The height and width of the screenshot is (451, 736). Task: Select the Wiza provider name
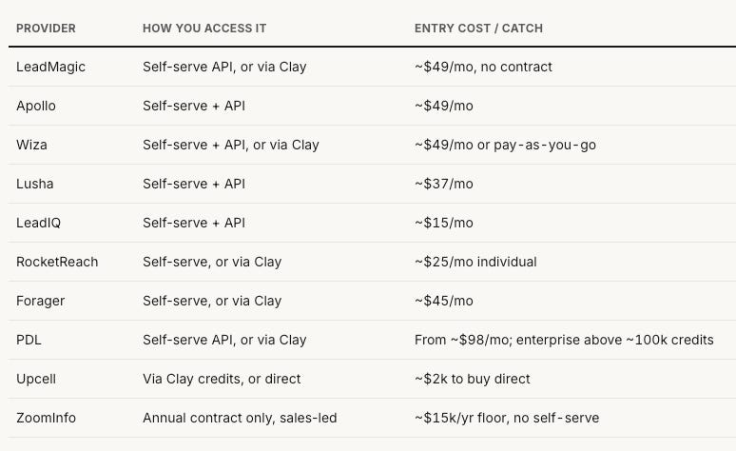click(x=31, y=145)
